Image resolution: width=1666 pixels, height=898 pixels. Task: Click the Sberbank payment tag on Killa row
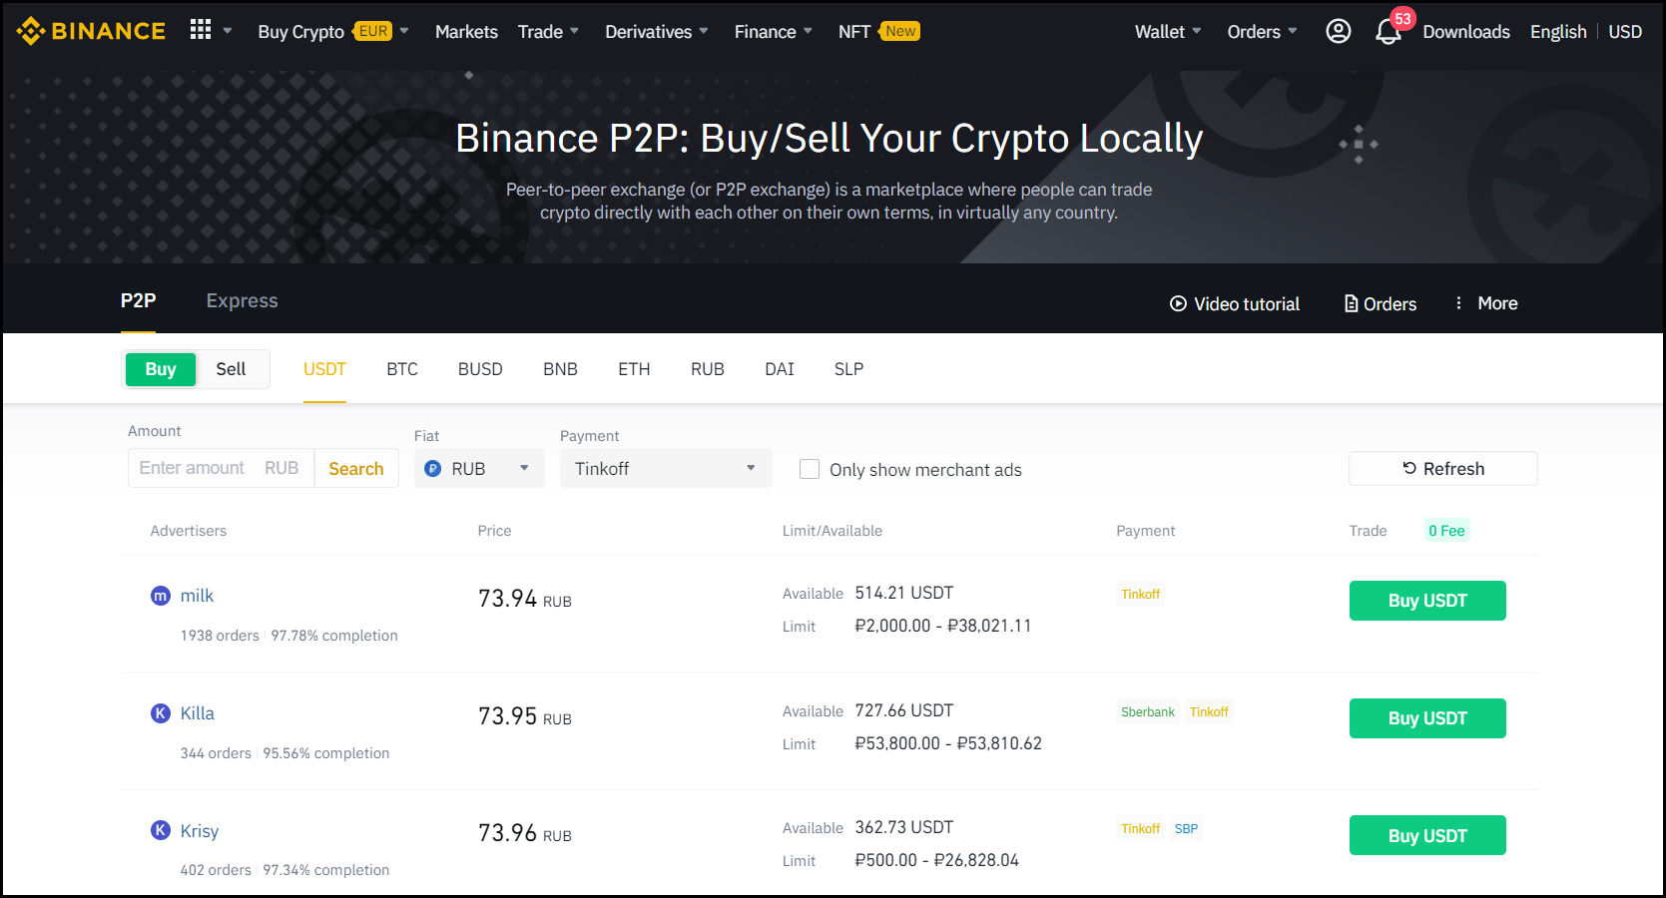click(x=1148, y=711)
